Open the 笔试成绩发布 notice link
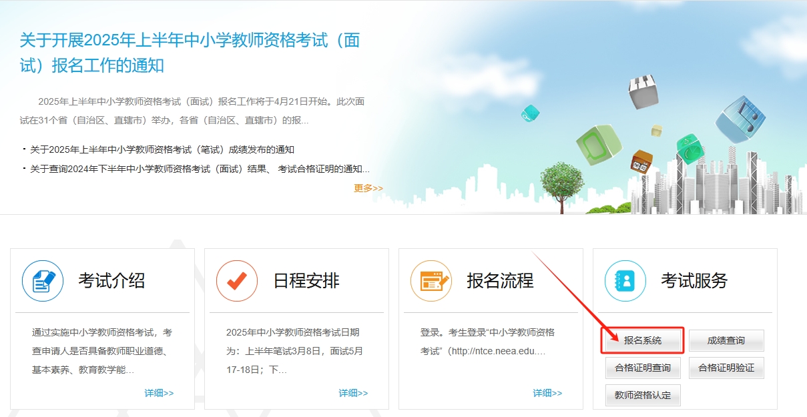This screenshot has height=417, width=807. pos(162,149)
